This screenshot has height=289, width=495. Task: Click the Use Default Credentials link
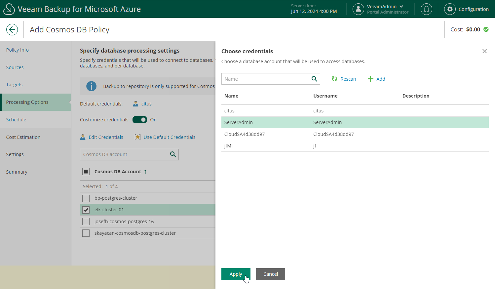170,137
